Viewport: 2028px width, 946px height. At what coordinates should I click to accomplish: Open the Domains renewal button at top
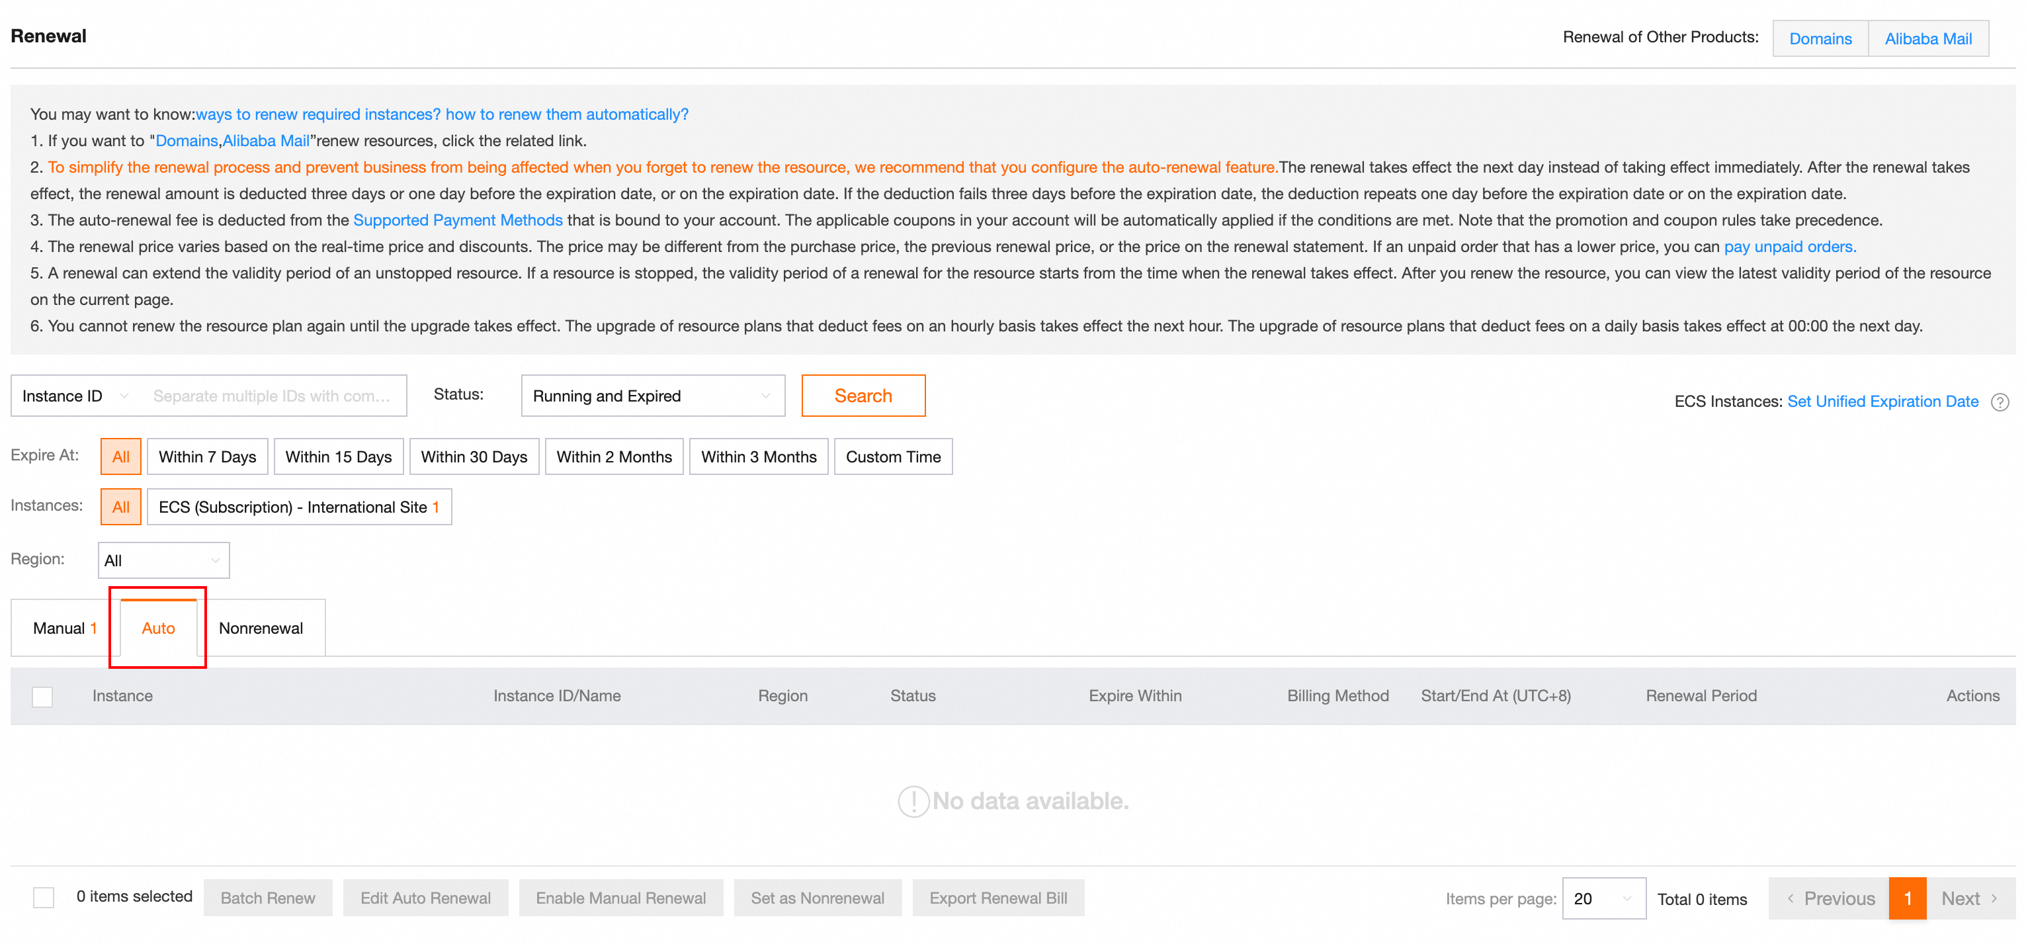tap(1820, 38)
